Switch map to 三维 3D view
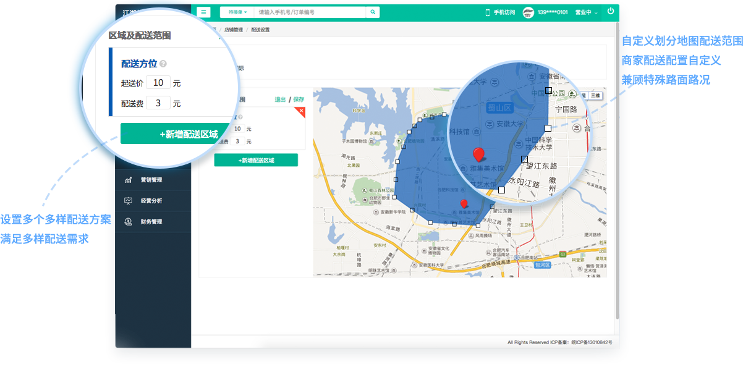 click(x=595, y=95)
